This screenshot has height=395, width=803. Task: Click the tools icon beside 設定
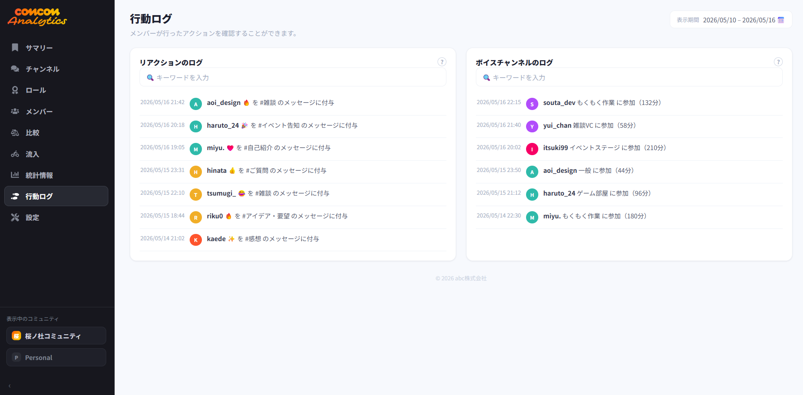coord(15,217)
